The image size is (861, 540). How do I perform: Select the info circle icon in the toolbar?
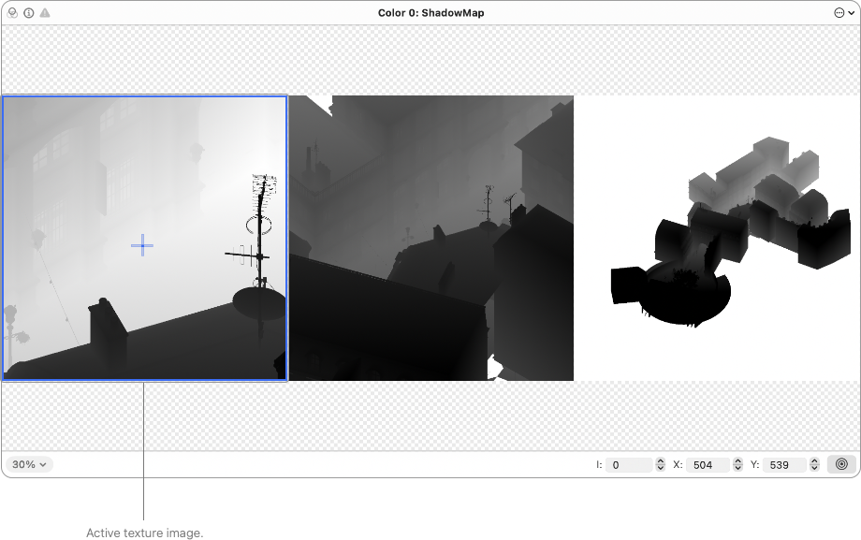28,12
